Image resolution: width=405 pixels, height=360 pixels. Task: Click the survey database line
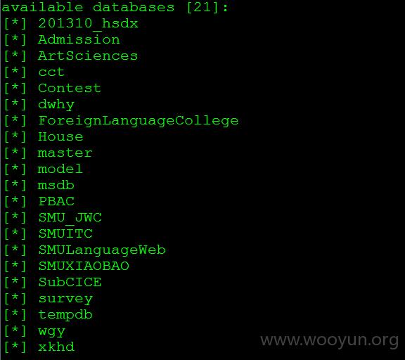65,300
